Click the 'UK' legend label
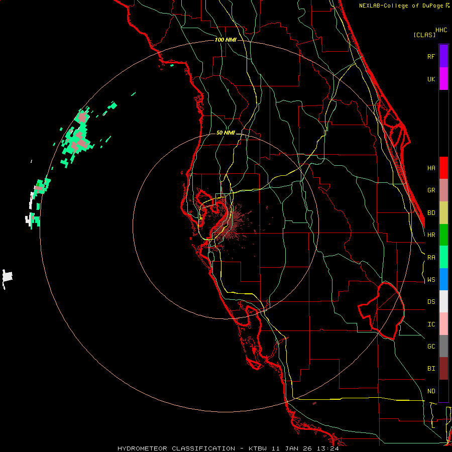 pos(431,79)
